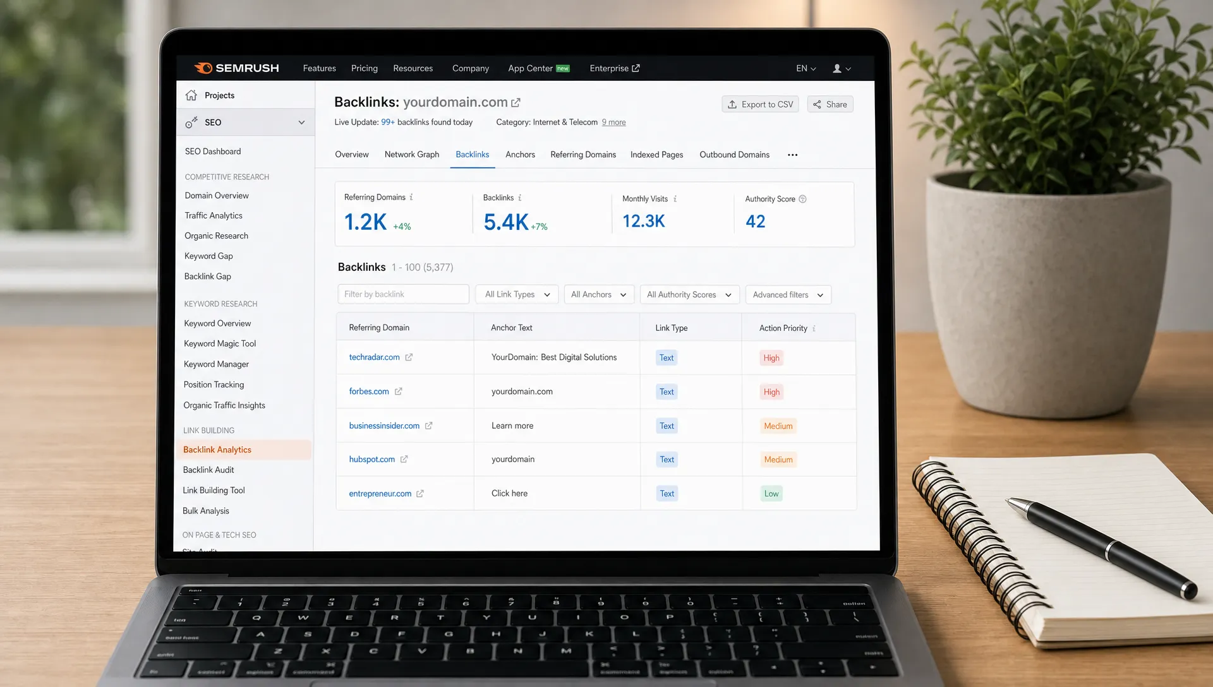Screen dimensions: 1213x687
Task: Click the 9 more categories link
Action: point(613,122)
